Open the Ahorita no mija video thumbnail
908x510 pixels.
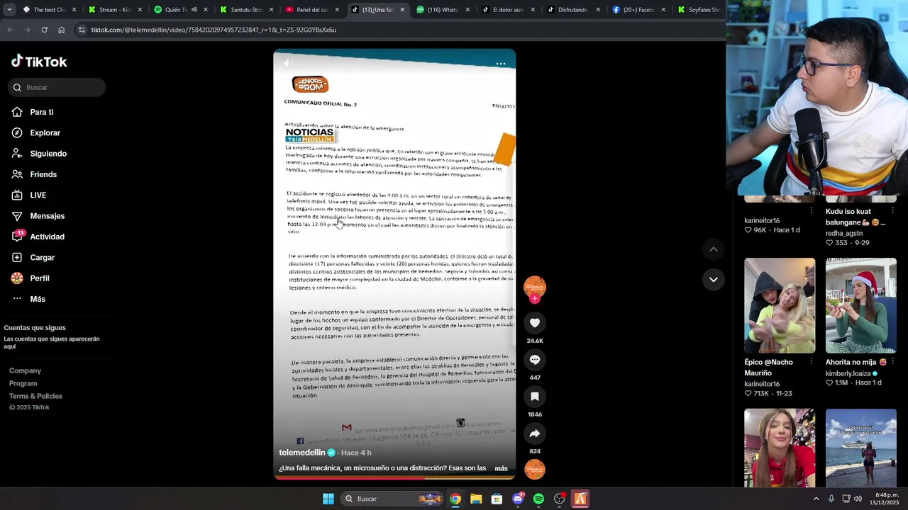861,305
